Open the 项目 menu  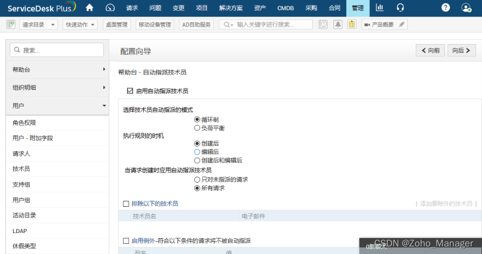(x=201, y=8)
